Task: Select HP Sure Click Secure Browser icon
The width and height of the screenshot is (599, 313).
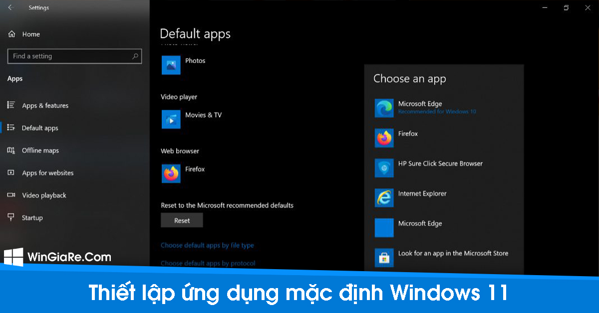Action: [x=384, y=168]
